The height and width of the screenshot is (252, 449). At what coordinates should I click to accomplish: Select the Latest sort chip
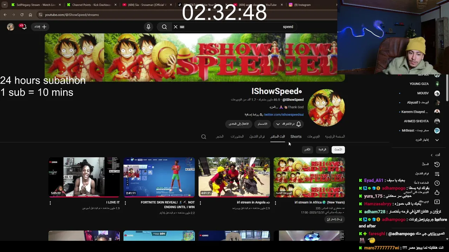coord(338,149)
